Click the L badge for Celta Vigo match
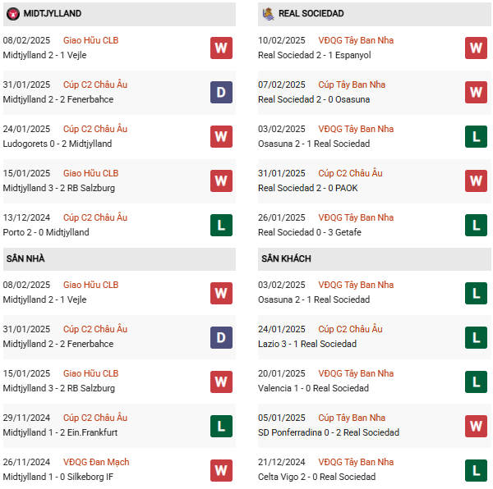 (x=476, y=469)
